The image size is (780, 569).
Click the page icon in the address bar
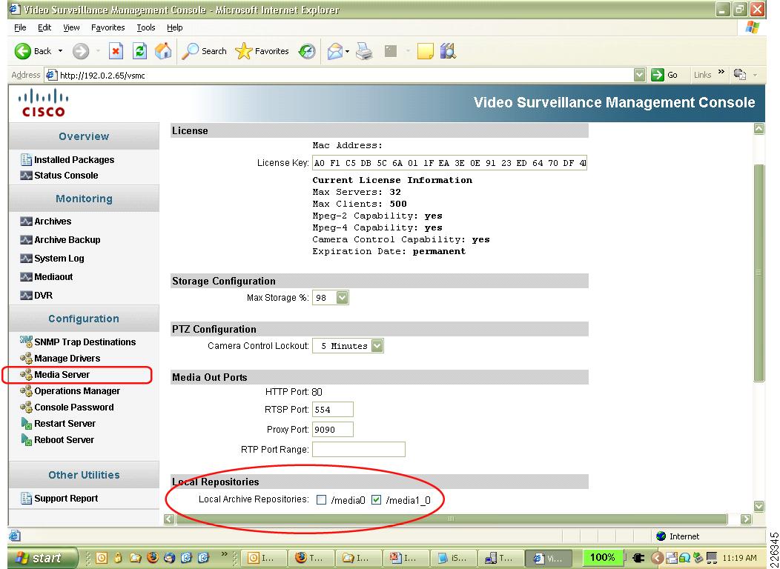tap(51, 75)
